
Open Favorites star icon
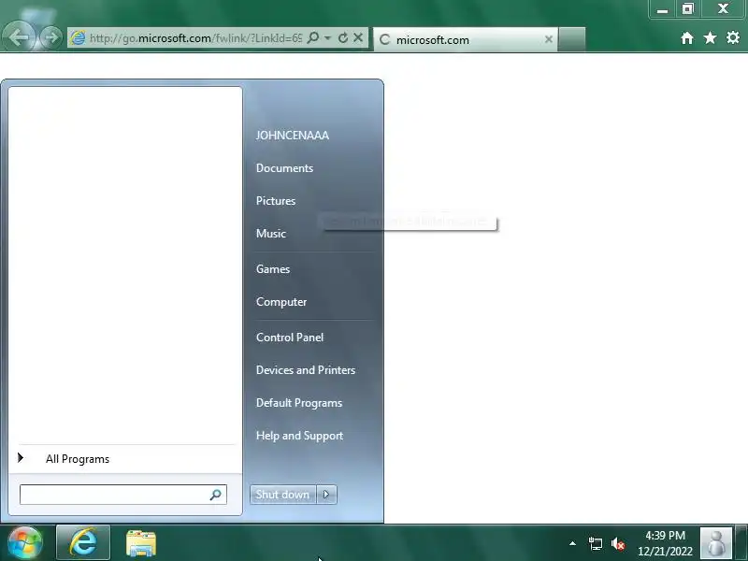[710, 37]
